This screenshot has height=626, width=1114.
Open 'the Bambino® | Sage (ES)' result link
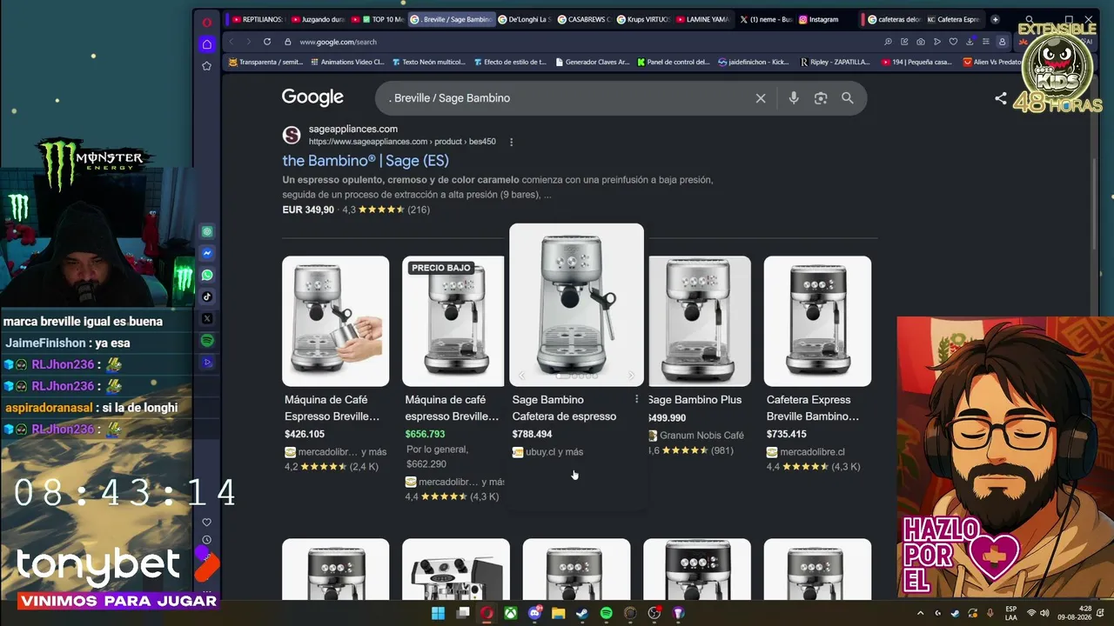pyautogui.click(x=366, y=161)
